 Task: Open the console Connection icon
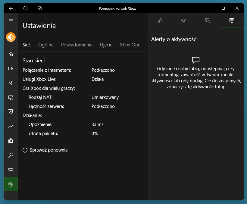click(x=11, y=170)
